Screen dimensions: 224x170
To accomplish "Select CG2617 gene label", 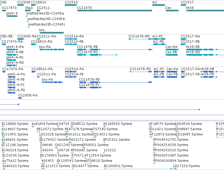I will pyautogui.click(x=187, y=2).
